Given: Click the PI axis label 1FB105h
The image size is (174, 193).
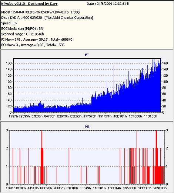Looking at the screenshot, I should tap(150, 116).
